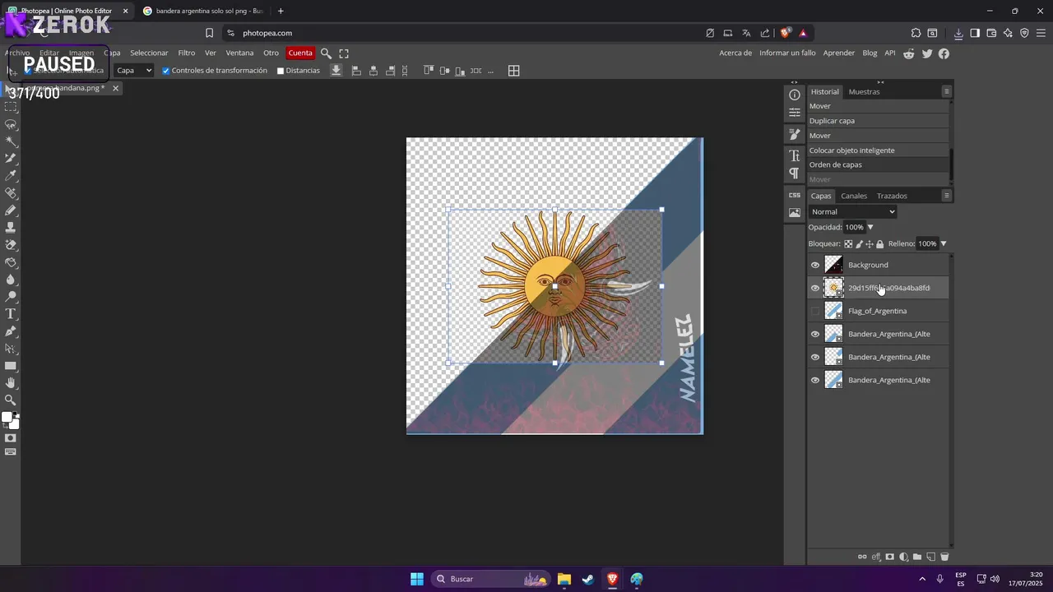The image size is (1053, 592).
Task: Open the Brush settings panel icon
Action: (x=794, y=134)
